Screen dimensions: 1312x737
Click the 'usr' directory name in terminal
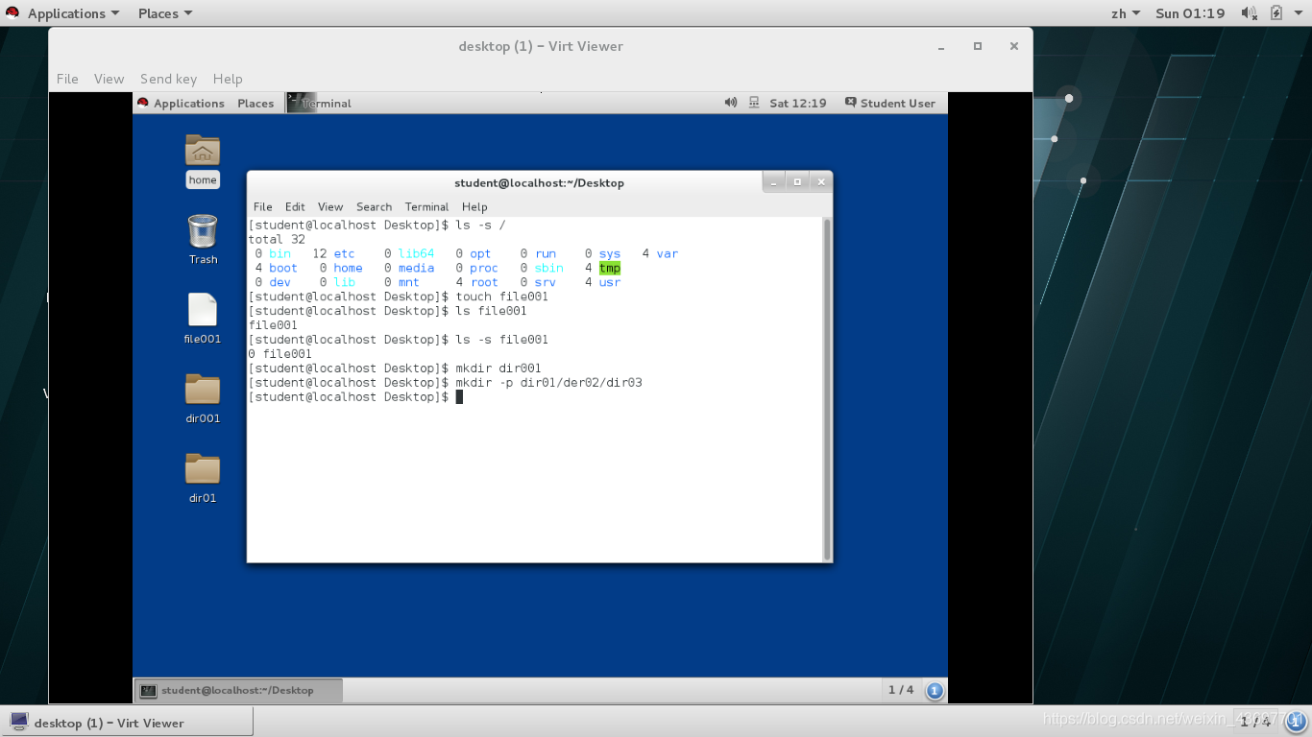coord(610,282)
